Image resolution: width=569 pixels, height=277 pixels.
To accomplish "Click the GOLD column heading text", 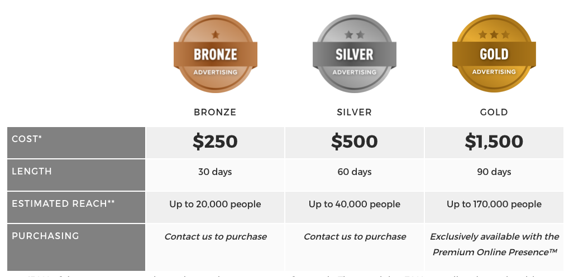I will (x=494, y=112).
